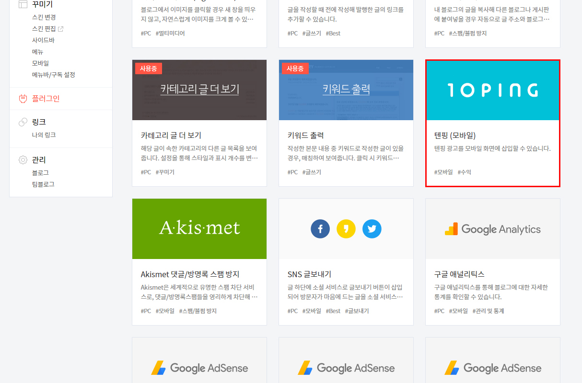582x383 pixels.
Task: Click #수익 tag on 텐핑 card
Action: click(x=465, y=172)
